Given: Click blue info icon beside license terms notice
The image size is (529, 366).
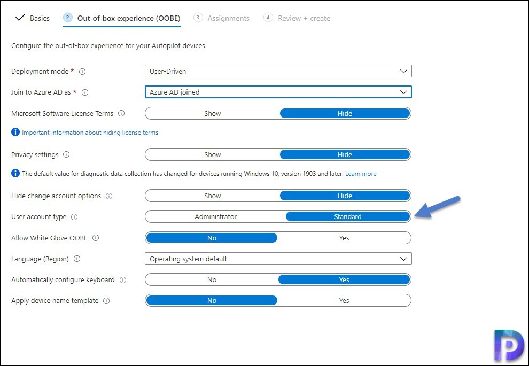Looking at the screenshot, I should coord(15,132).
